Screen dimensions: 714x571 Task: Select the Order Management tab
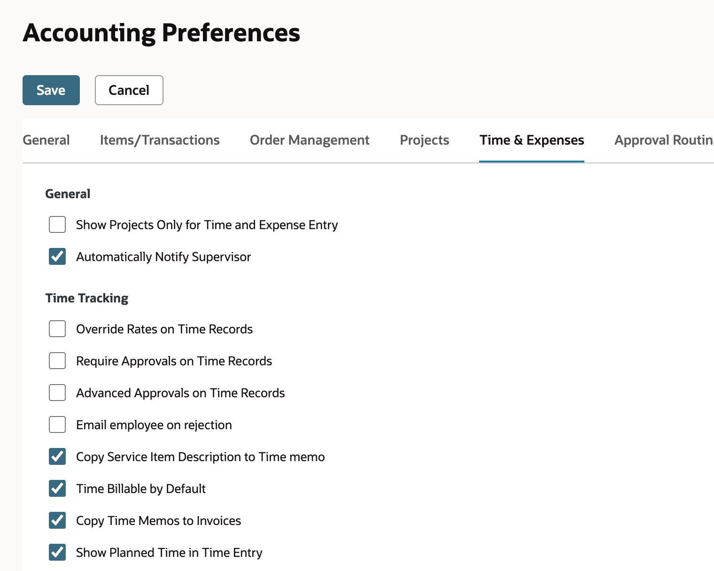(x=310, y=140)
